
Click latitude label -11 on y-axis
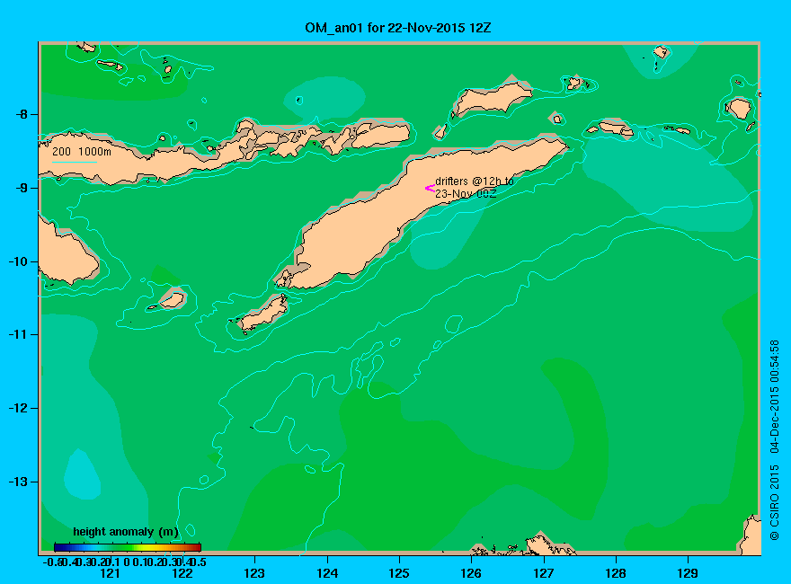[18, 334]
